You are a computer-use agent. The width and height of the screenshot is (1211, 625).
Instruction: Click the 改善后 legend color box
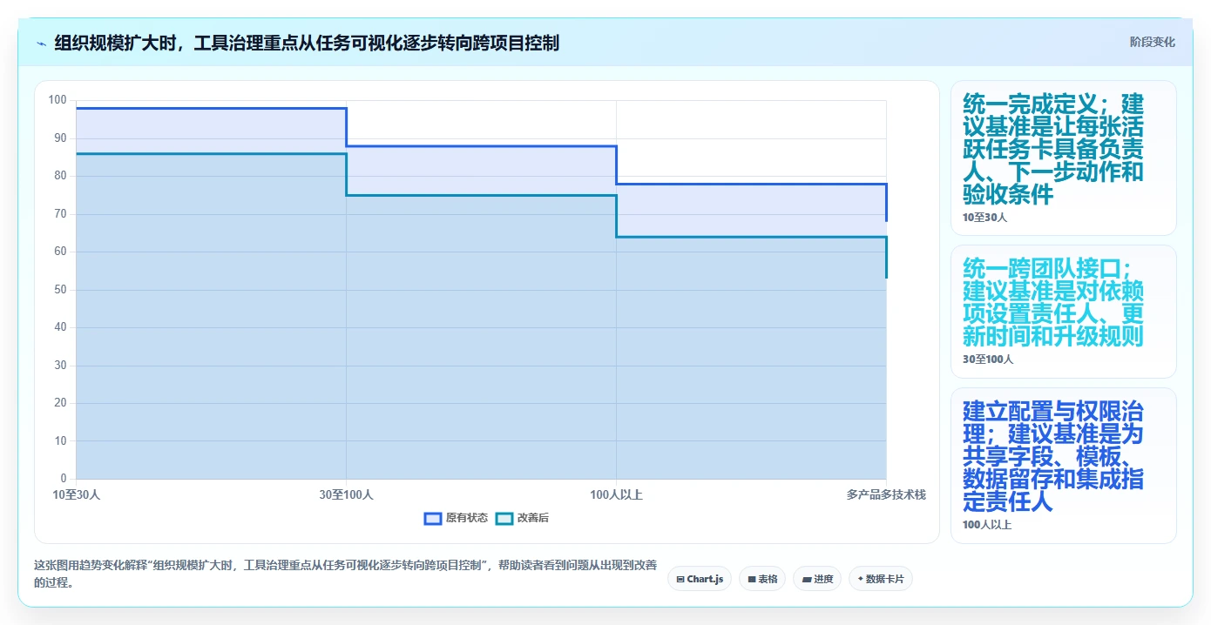pyautogui.click(x=504, y=518)
